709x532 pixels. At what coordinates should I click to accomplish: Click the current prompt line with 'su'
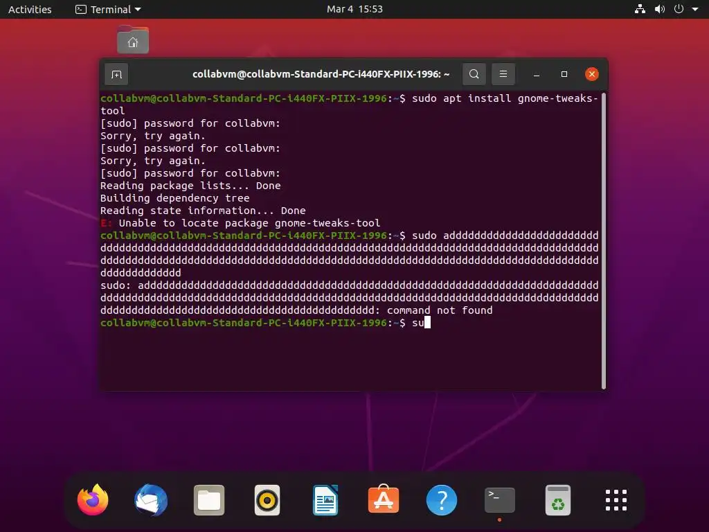pos(265,323)
